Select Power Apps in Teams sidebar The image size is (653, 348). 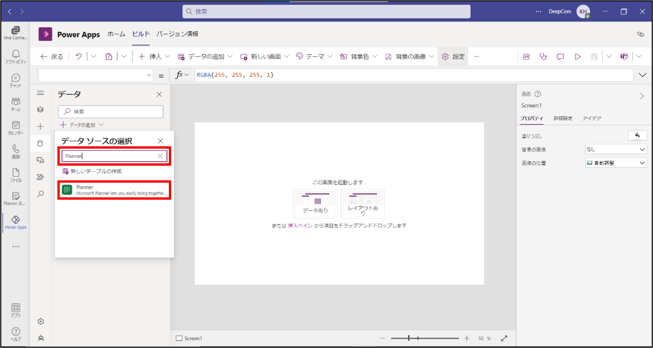click(x=15, y=222)
